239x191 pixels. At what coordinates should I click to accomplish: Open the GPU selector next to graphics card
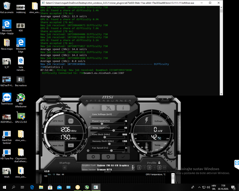[x=133, y=167]
